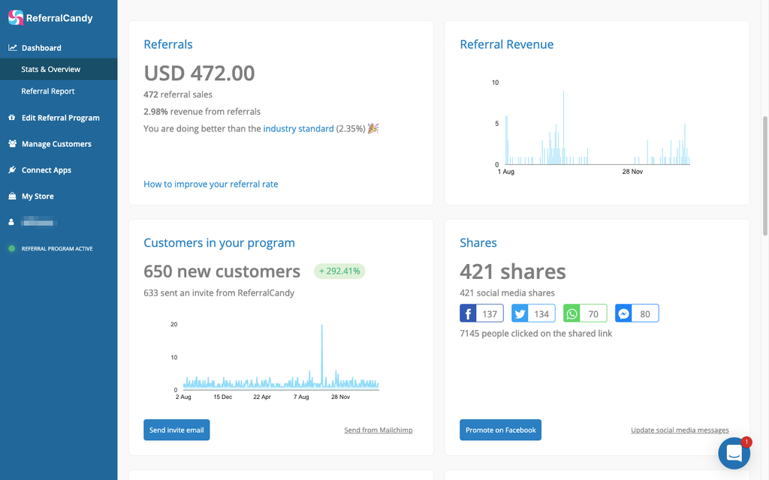Click the Facebook share counter icon
Screen dimensions: 769x480
pos(468,313)
